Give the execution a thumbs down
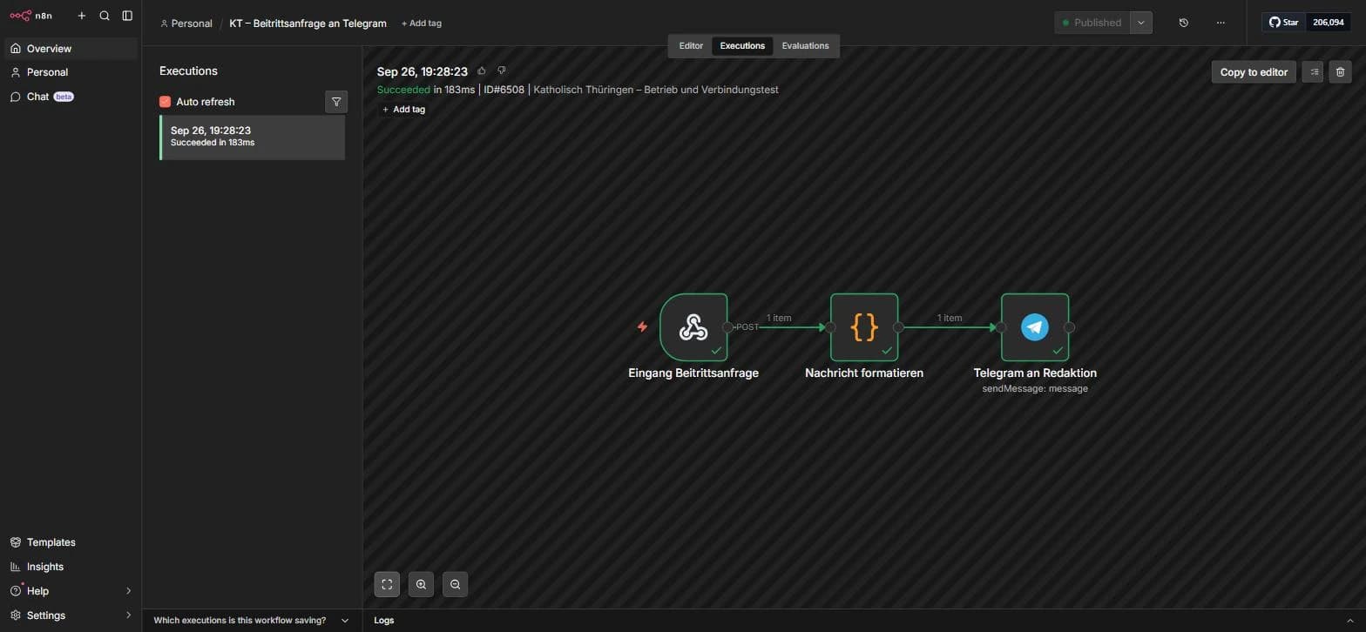Viewport: 1366px width, 632px height. tap(501, 71)
